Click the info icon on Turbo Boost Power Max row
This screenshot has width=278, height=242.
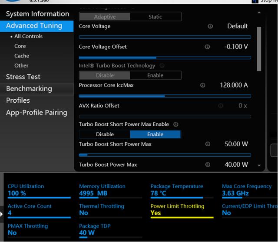click(208, 165)
